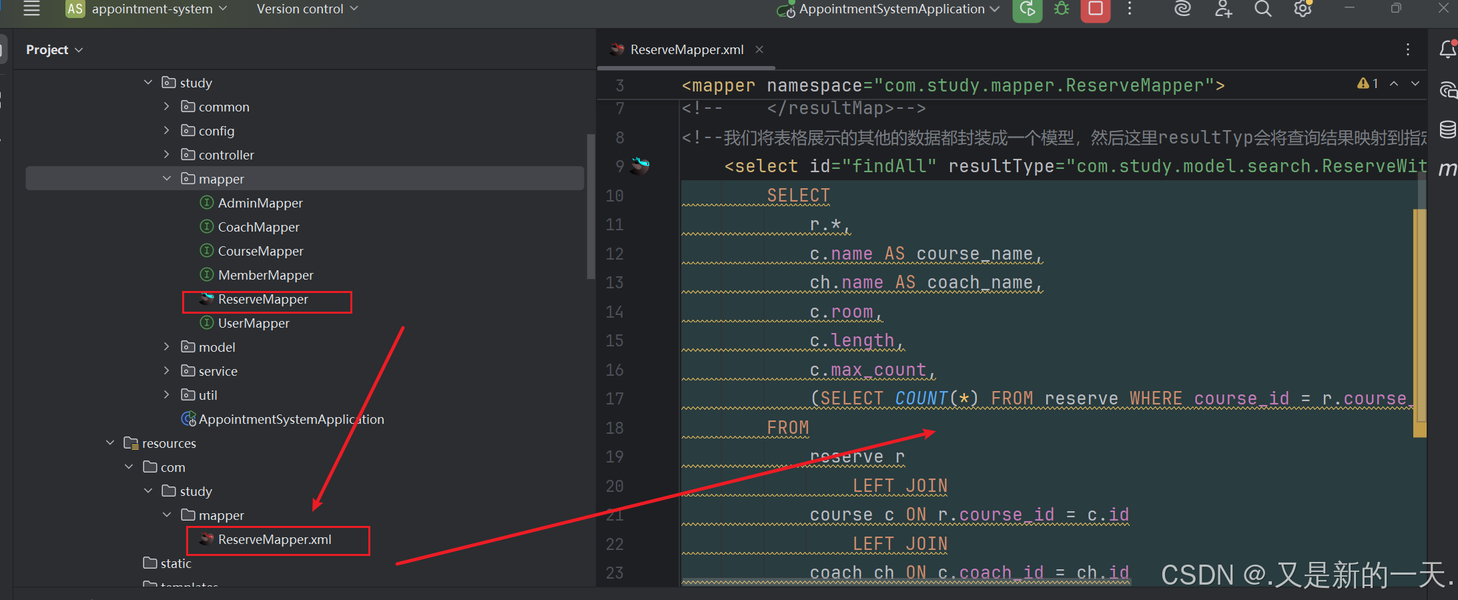Open the Version control menu
The image size is (1458, 600).
coord(307,9)
